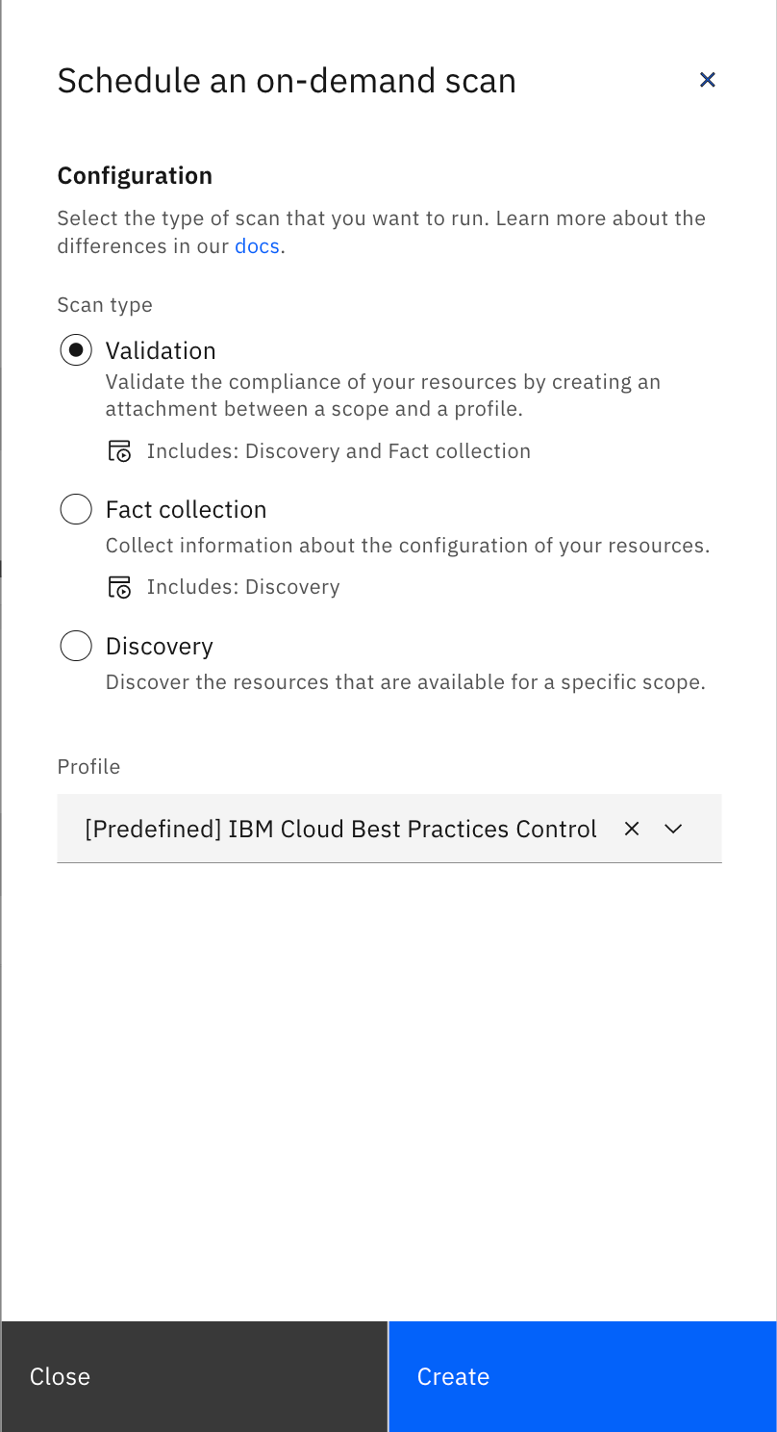
Task: Choose the Fact collection radio button
Action: coord(76,509)
